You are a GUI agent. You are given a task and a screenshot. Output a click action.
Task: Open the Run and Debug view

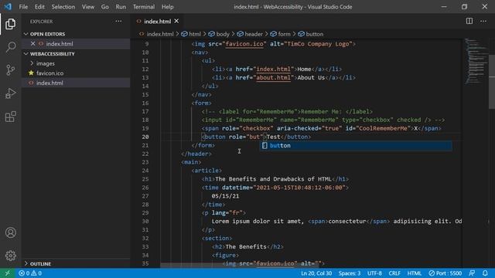coord(10,93)
